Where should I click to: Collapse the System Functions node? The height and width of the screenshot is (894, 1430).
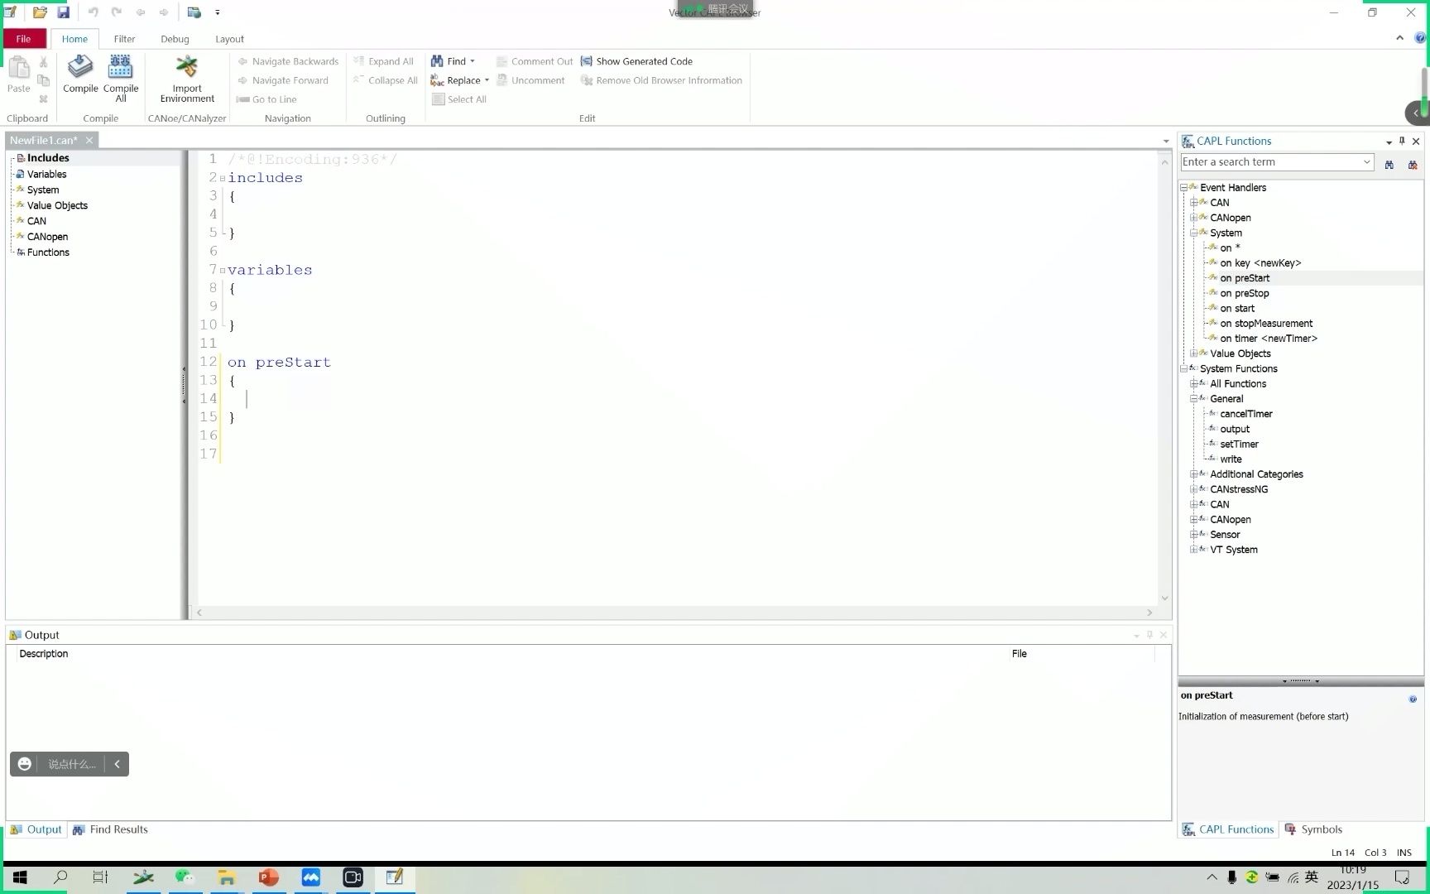(1183, 368)
